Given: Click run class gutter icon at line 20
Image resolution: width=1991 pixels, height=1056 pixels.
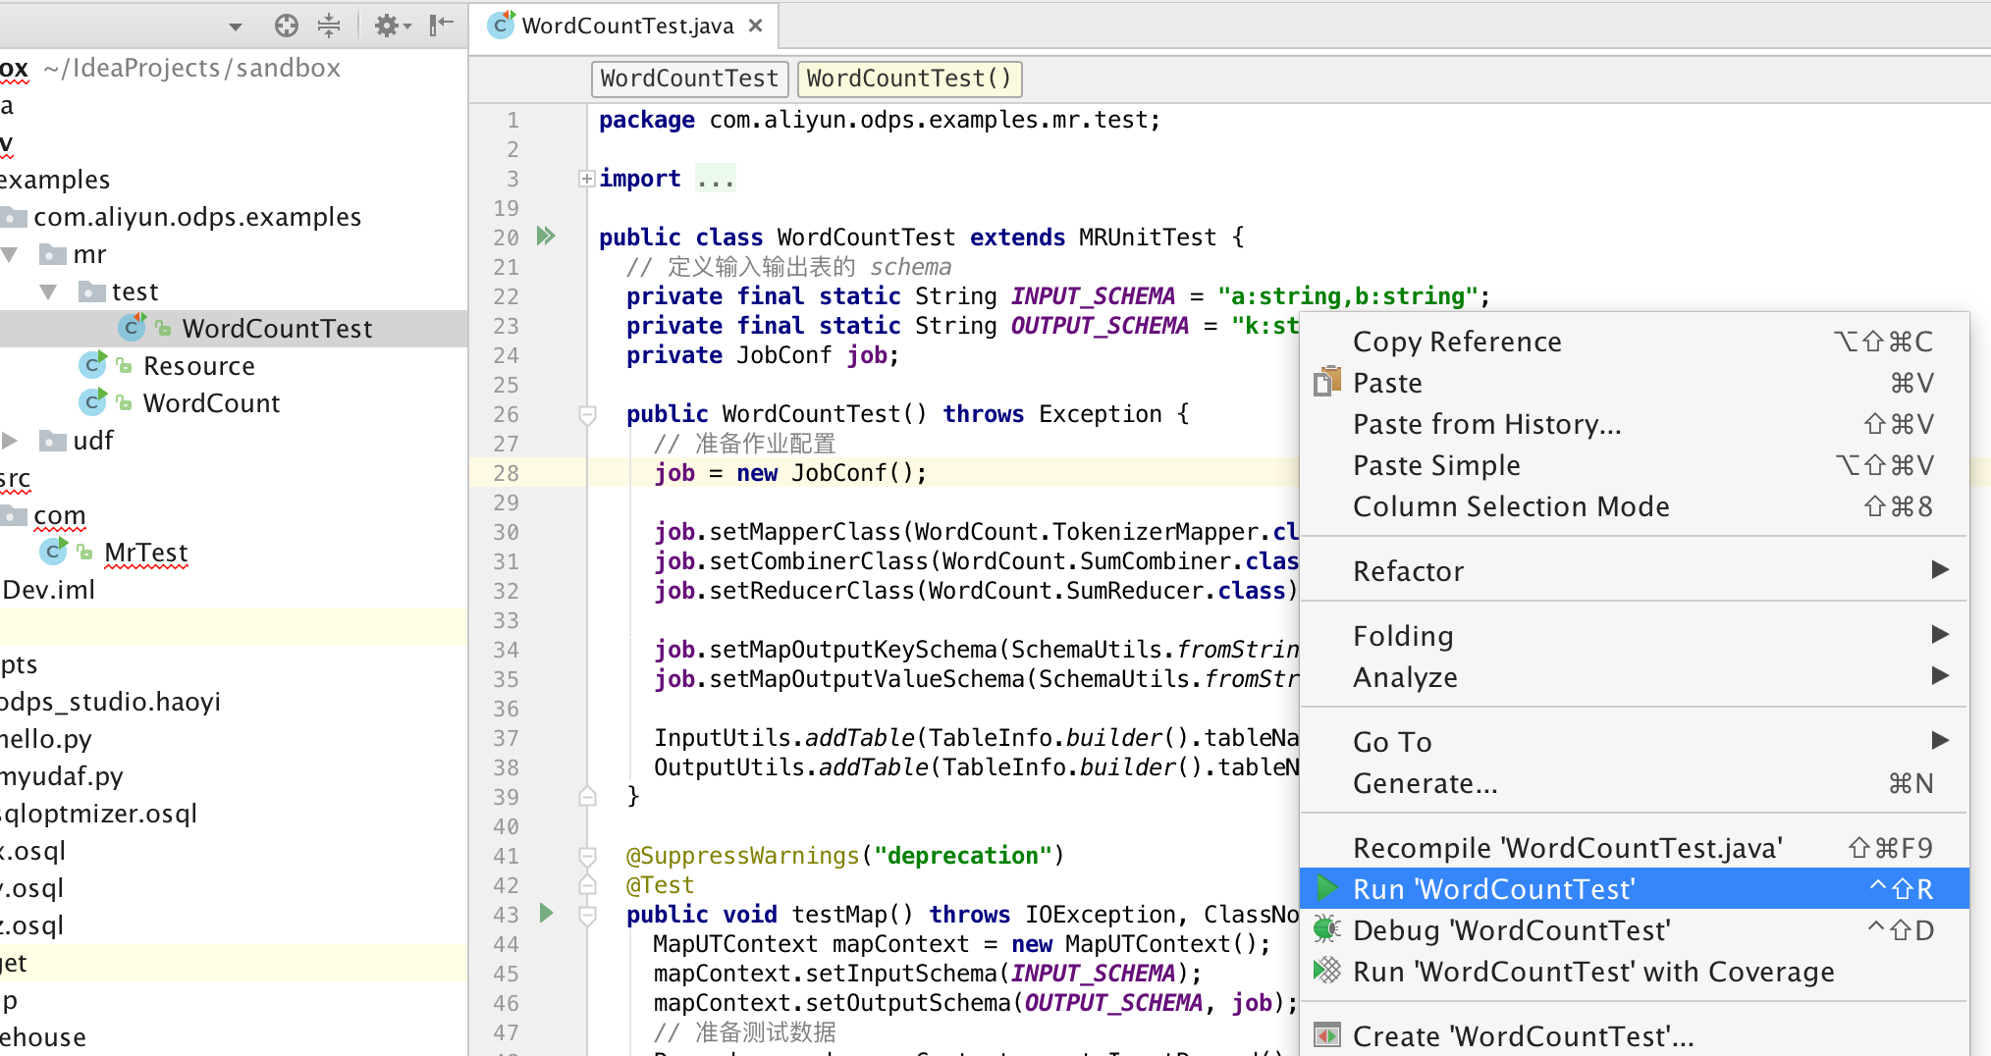Looking at the screenshot, I should [546, 236].
